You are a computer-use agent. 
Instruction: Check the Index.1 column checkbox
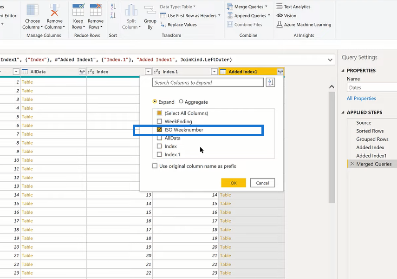(x=159, y=154)
